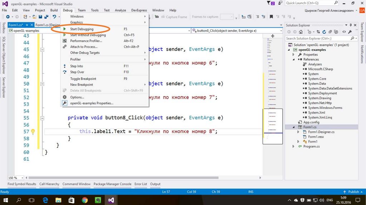
Task: Collapse the button8_Click method outline
Action: (x=42, y=118)
